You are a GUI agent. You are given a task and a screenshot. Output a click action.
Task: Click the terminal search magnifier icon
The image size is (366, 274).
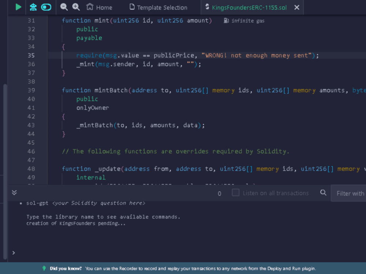pos(323,193)
